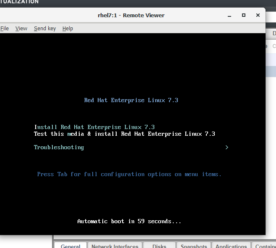Switch to the Applications tab
This screenshot has height=248, width=276.
231,245
